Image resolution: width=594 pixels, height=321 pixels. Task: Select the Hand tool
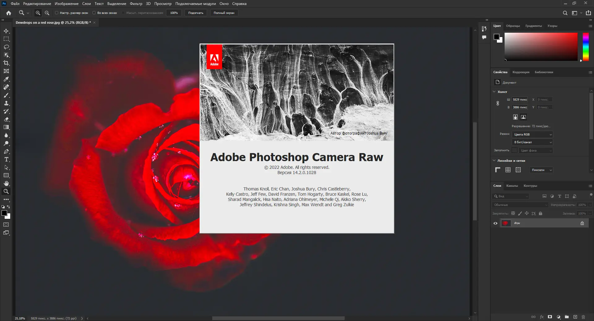coord(6,183)
